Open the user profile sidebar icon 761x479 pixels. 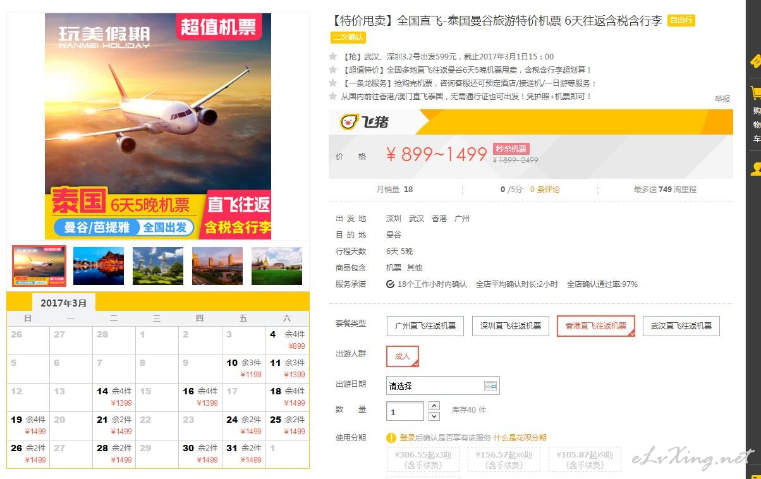(755, 169)
